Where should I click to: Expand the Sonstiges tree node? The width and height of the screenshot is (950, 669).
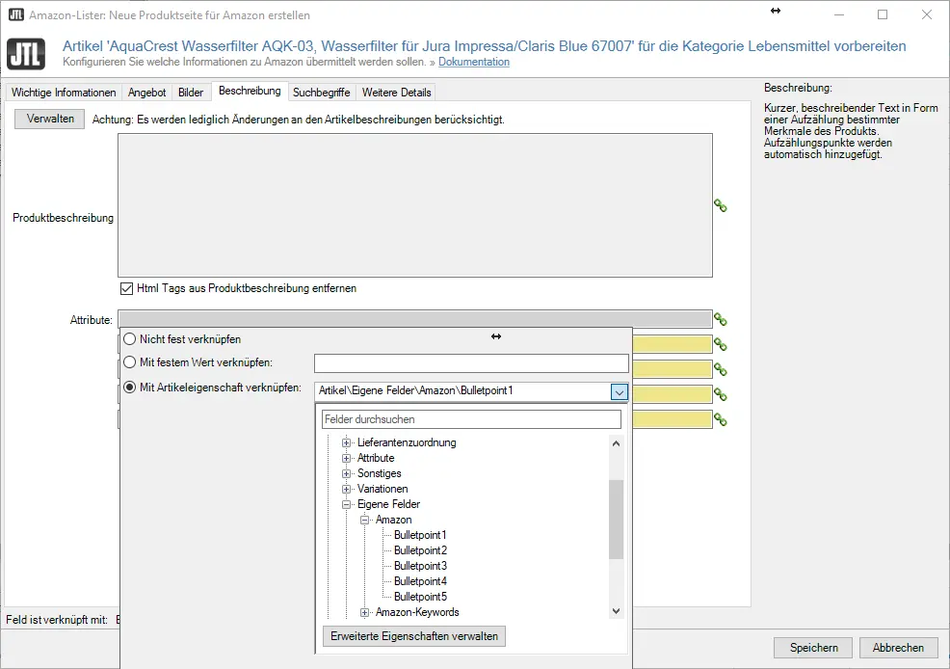click(x=346, y=474)
